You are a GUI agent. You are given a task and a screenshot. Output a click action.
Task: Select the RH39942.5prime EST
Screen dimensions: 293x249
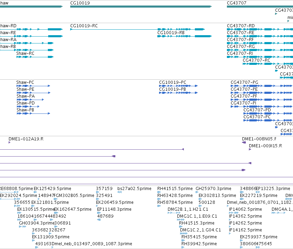pos(183,247)
